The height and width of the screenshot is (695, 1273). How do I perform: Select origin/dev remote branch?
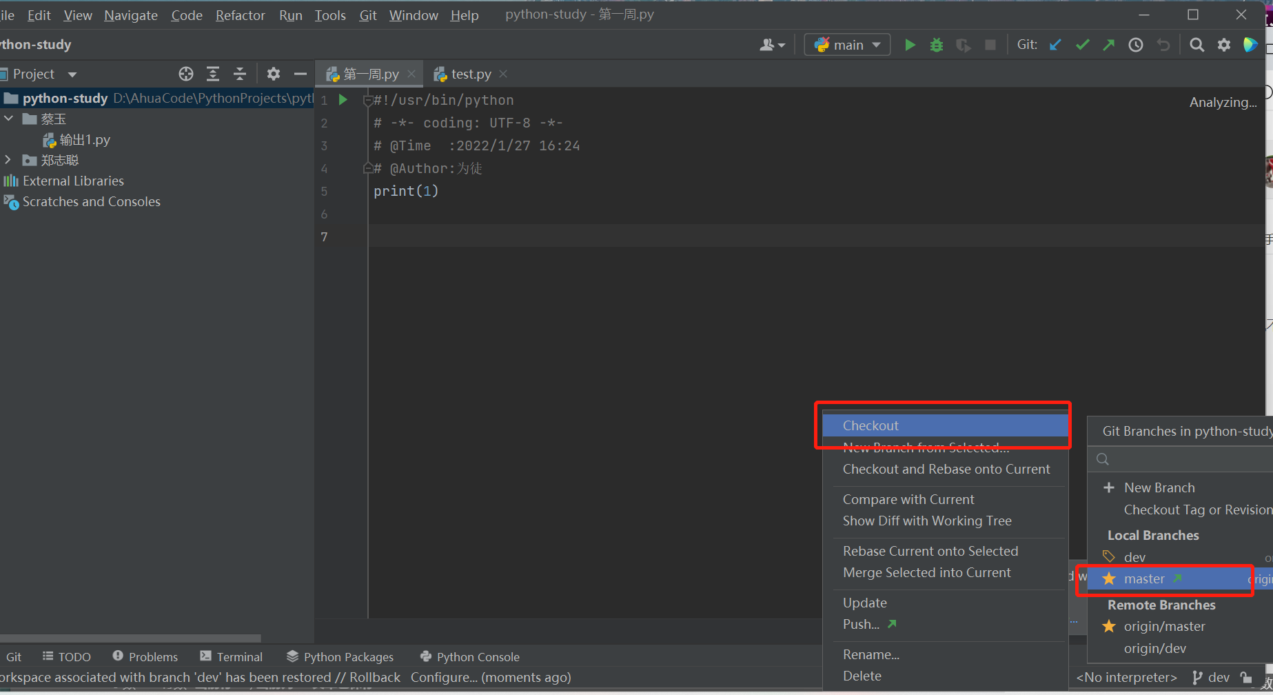click(x=1180, y=648)
